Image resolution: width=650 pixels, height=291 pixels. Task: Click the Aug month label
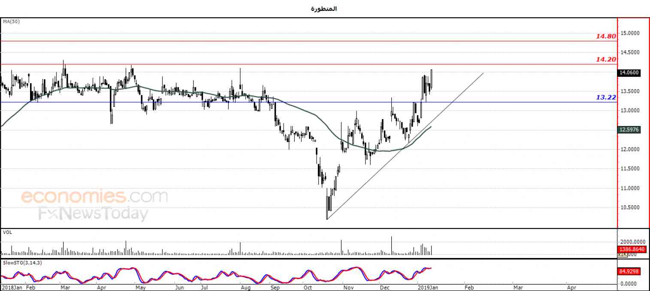click(x=246, y=288)
